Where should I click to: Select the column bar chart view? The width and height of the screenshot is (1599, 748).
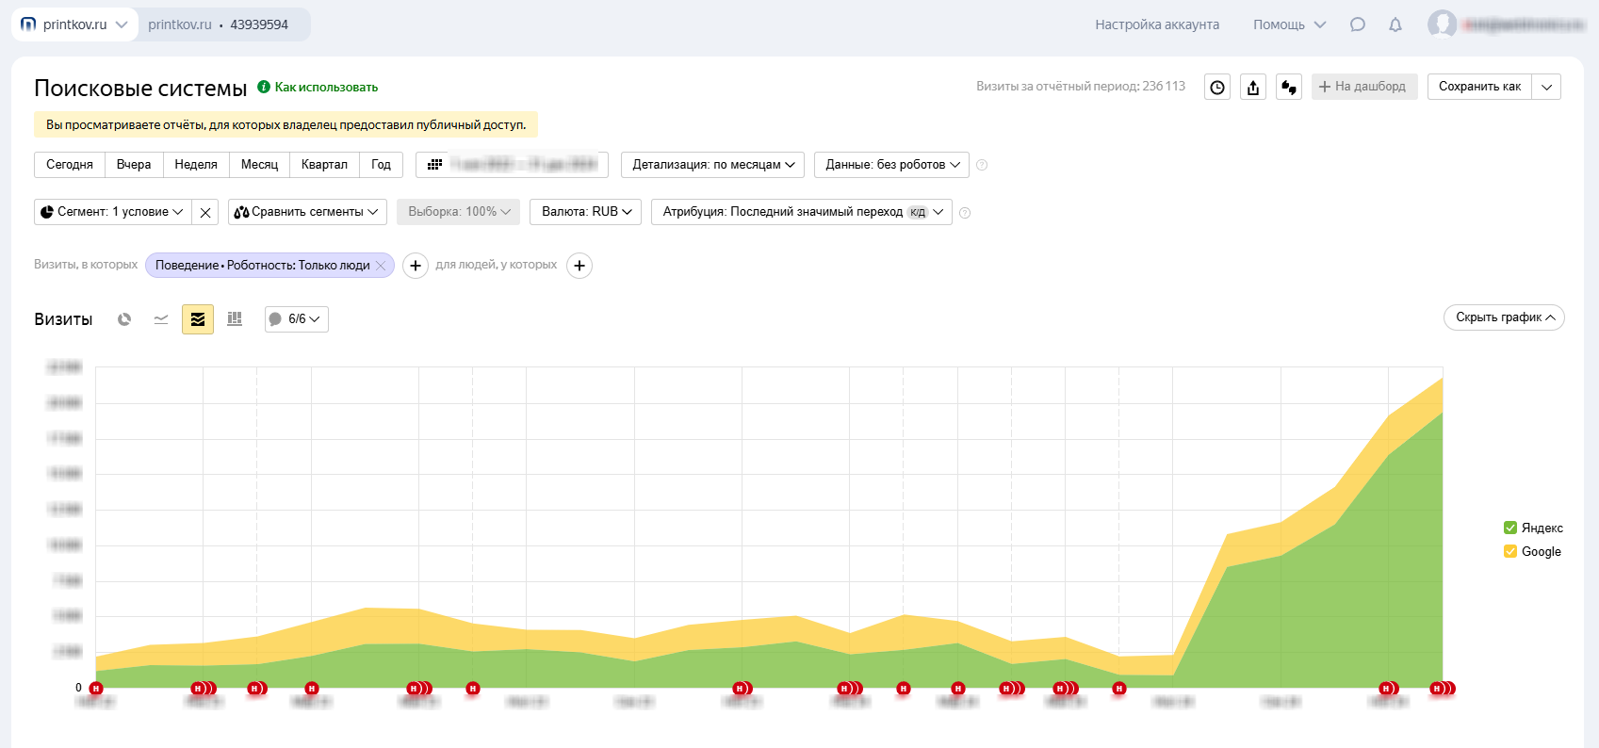click(x=235, y=319)
